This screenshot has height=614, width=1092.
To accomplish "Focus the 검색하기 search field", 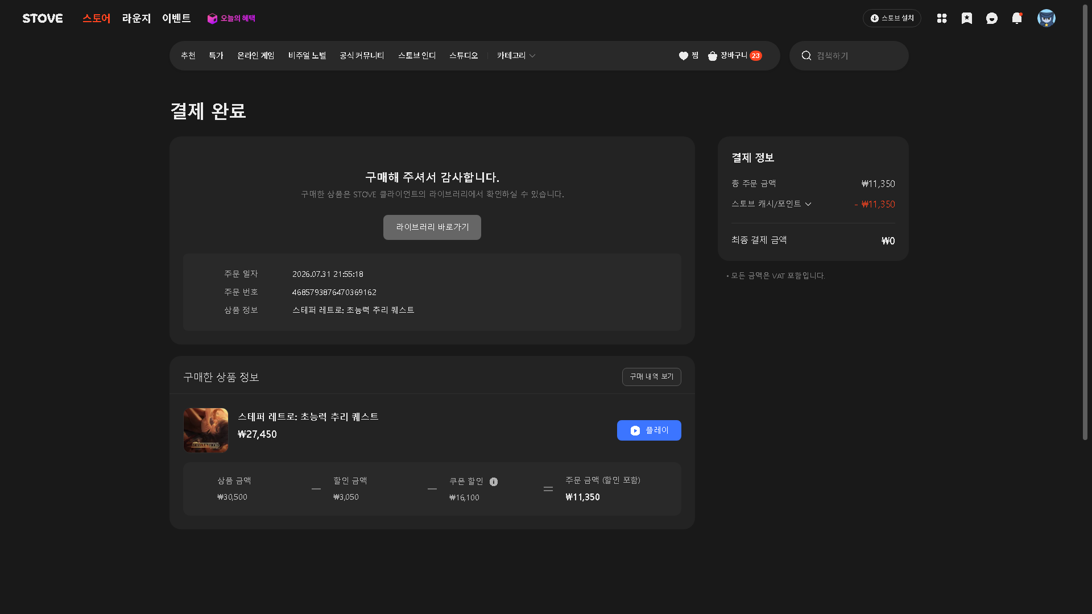I will (x=849, y=56).
